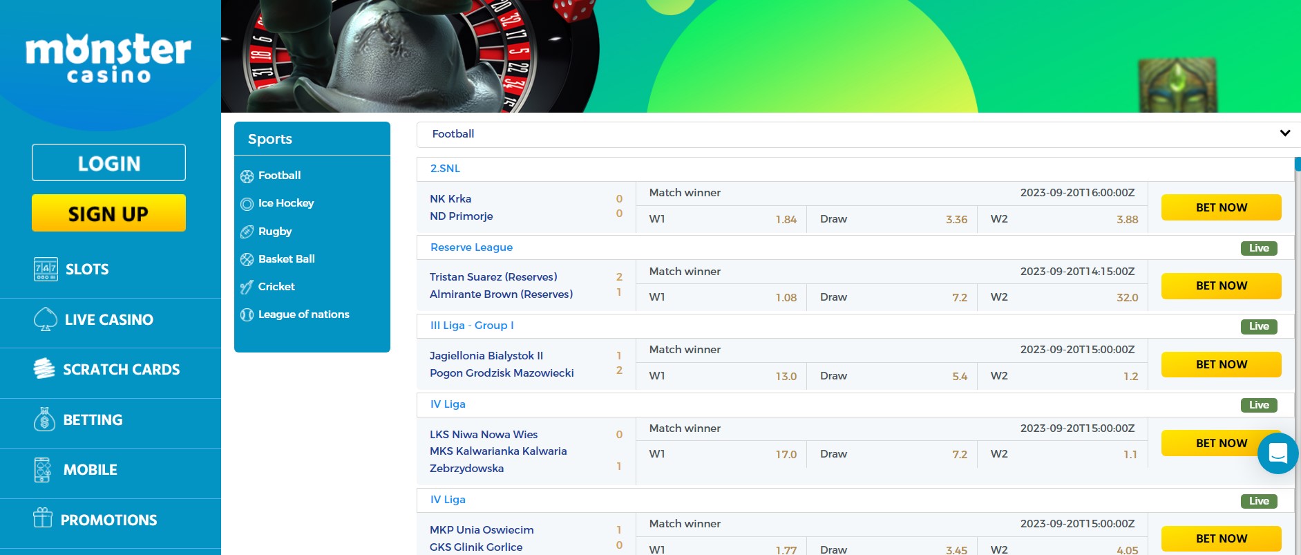This screenshot has width=1301, height=555.
Task: Select Ice Hockey in Sports list
Action: [286, 203]
